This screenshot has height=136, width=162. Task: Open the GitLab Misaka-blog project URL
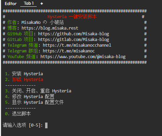[73, 40]
